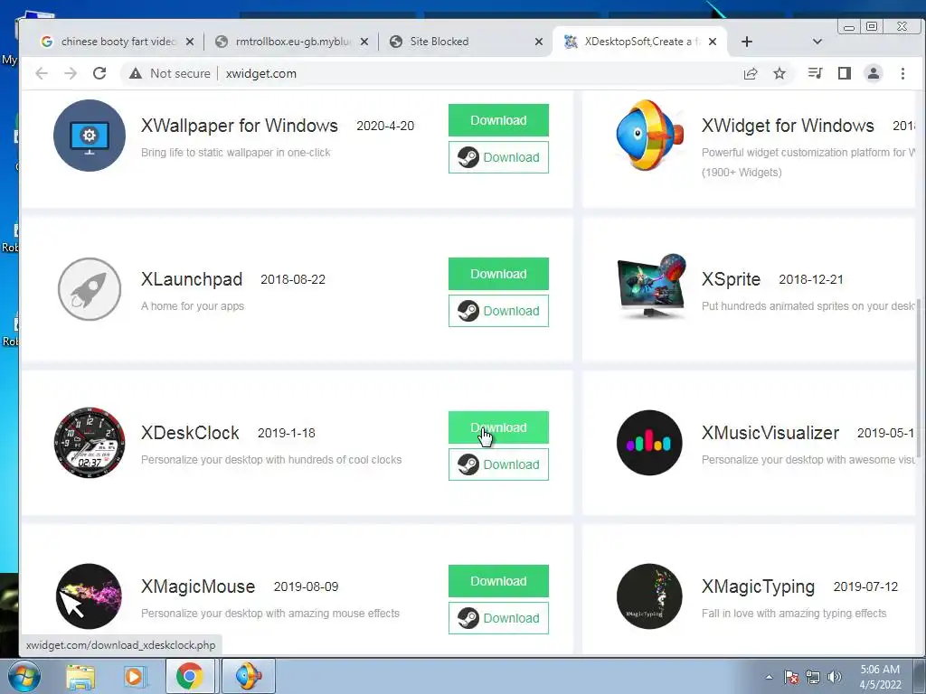Open the network tray icon
926x694 pixels.
click(813, 677)
